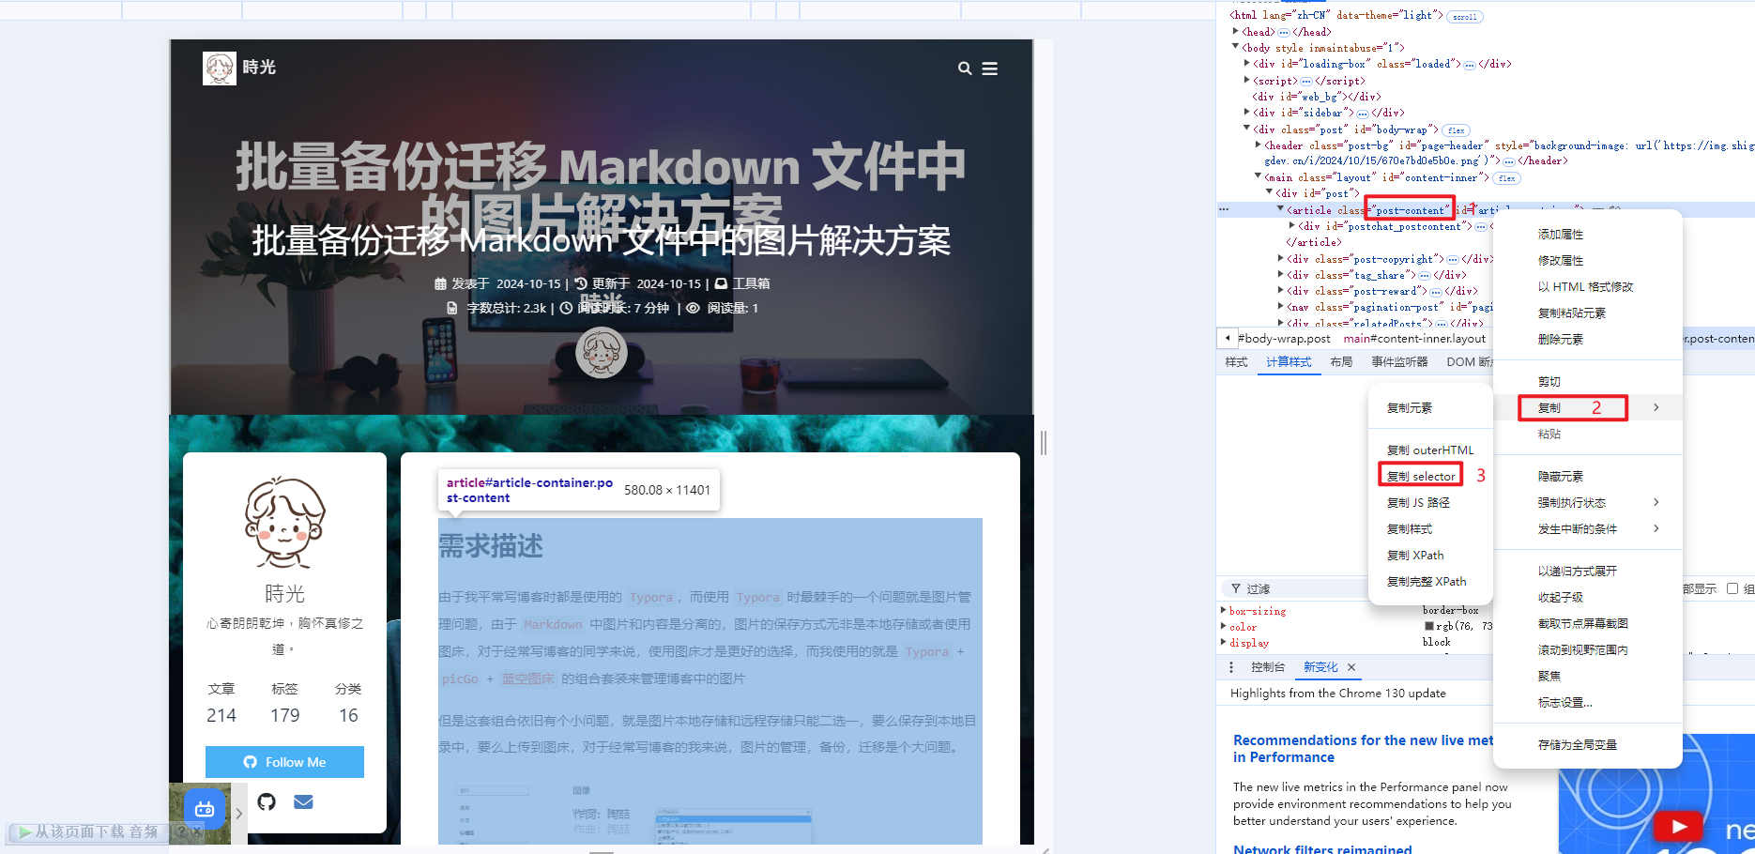
Task: Click the tools box icon next to 工具箱
Action: [x=721, y=283]
